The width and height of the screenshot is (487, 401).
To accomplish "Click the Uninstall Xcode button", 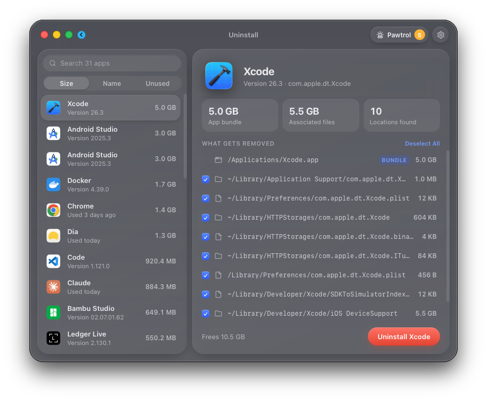I will pyautogui.click(x=404, y=336).
